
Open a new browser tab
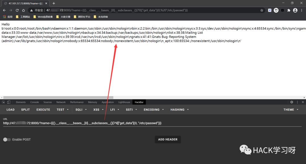[x=54, y=3]
